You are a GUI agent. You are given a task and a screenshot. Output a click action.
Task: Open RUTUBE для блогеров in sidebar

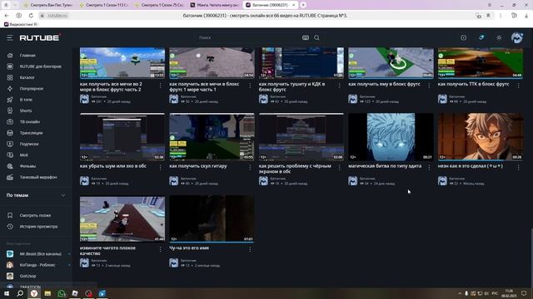click(41, 66)
